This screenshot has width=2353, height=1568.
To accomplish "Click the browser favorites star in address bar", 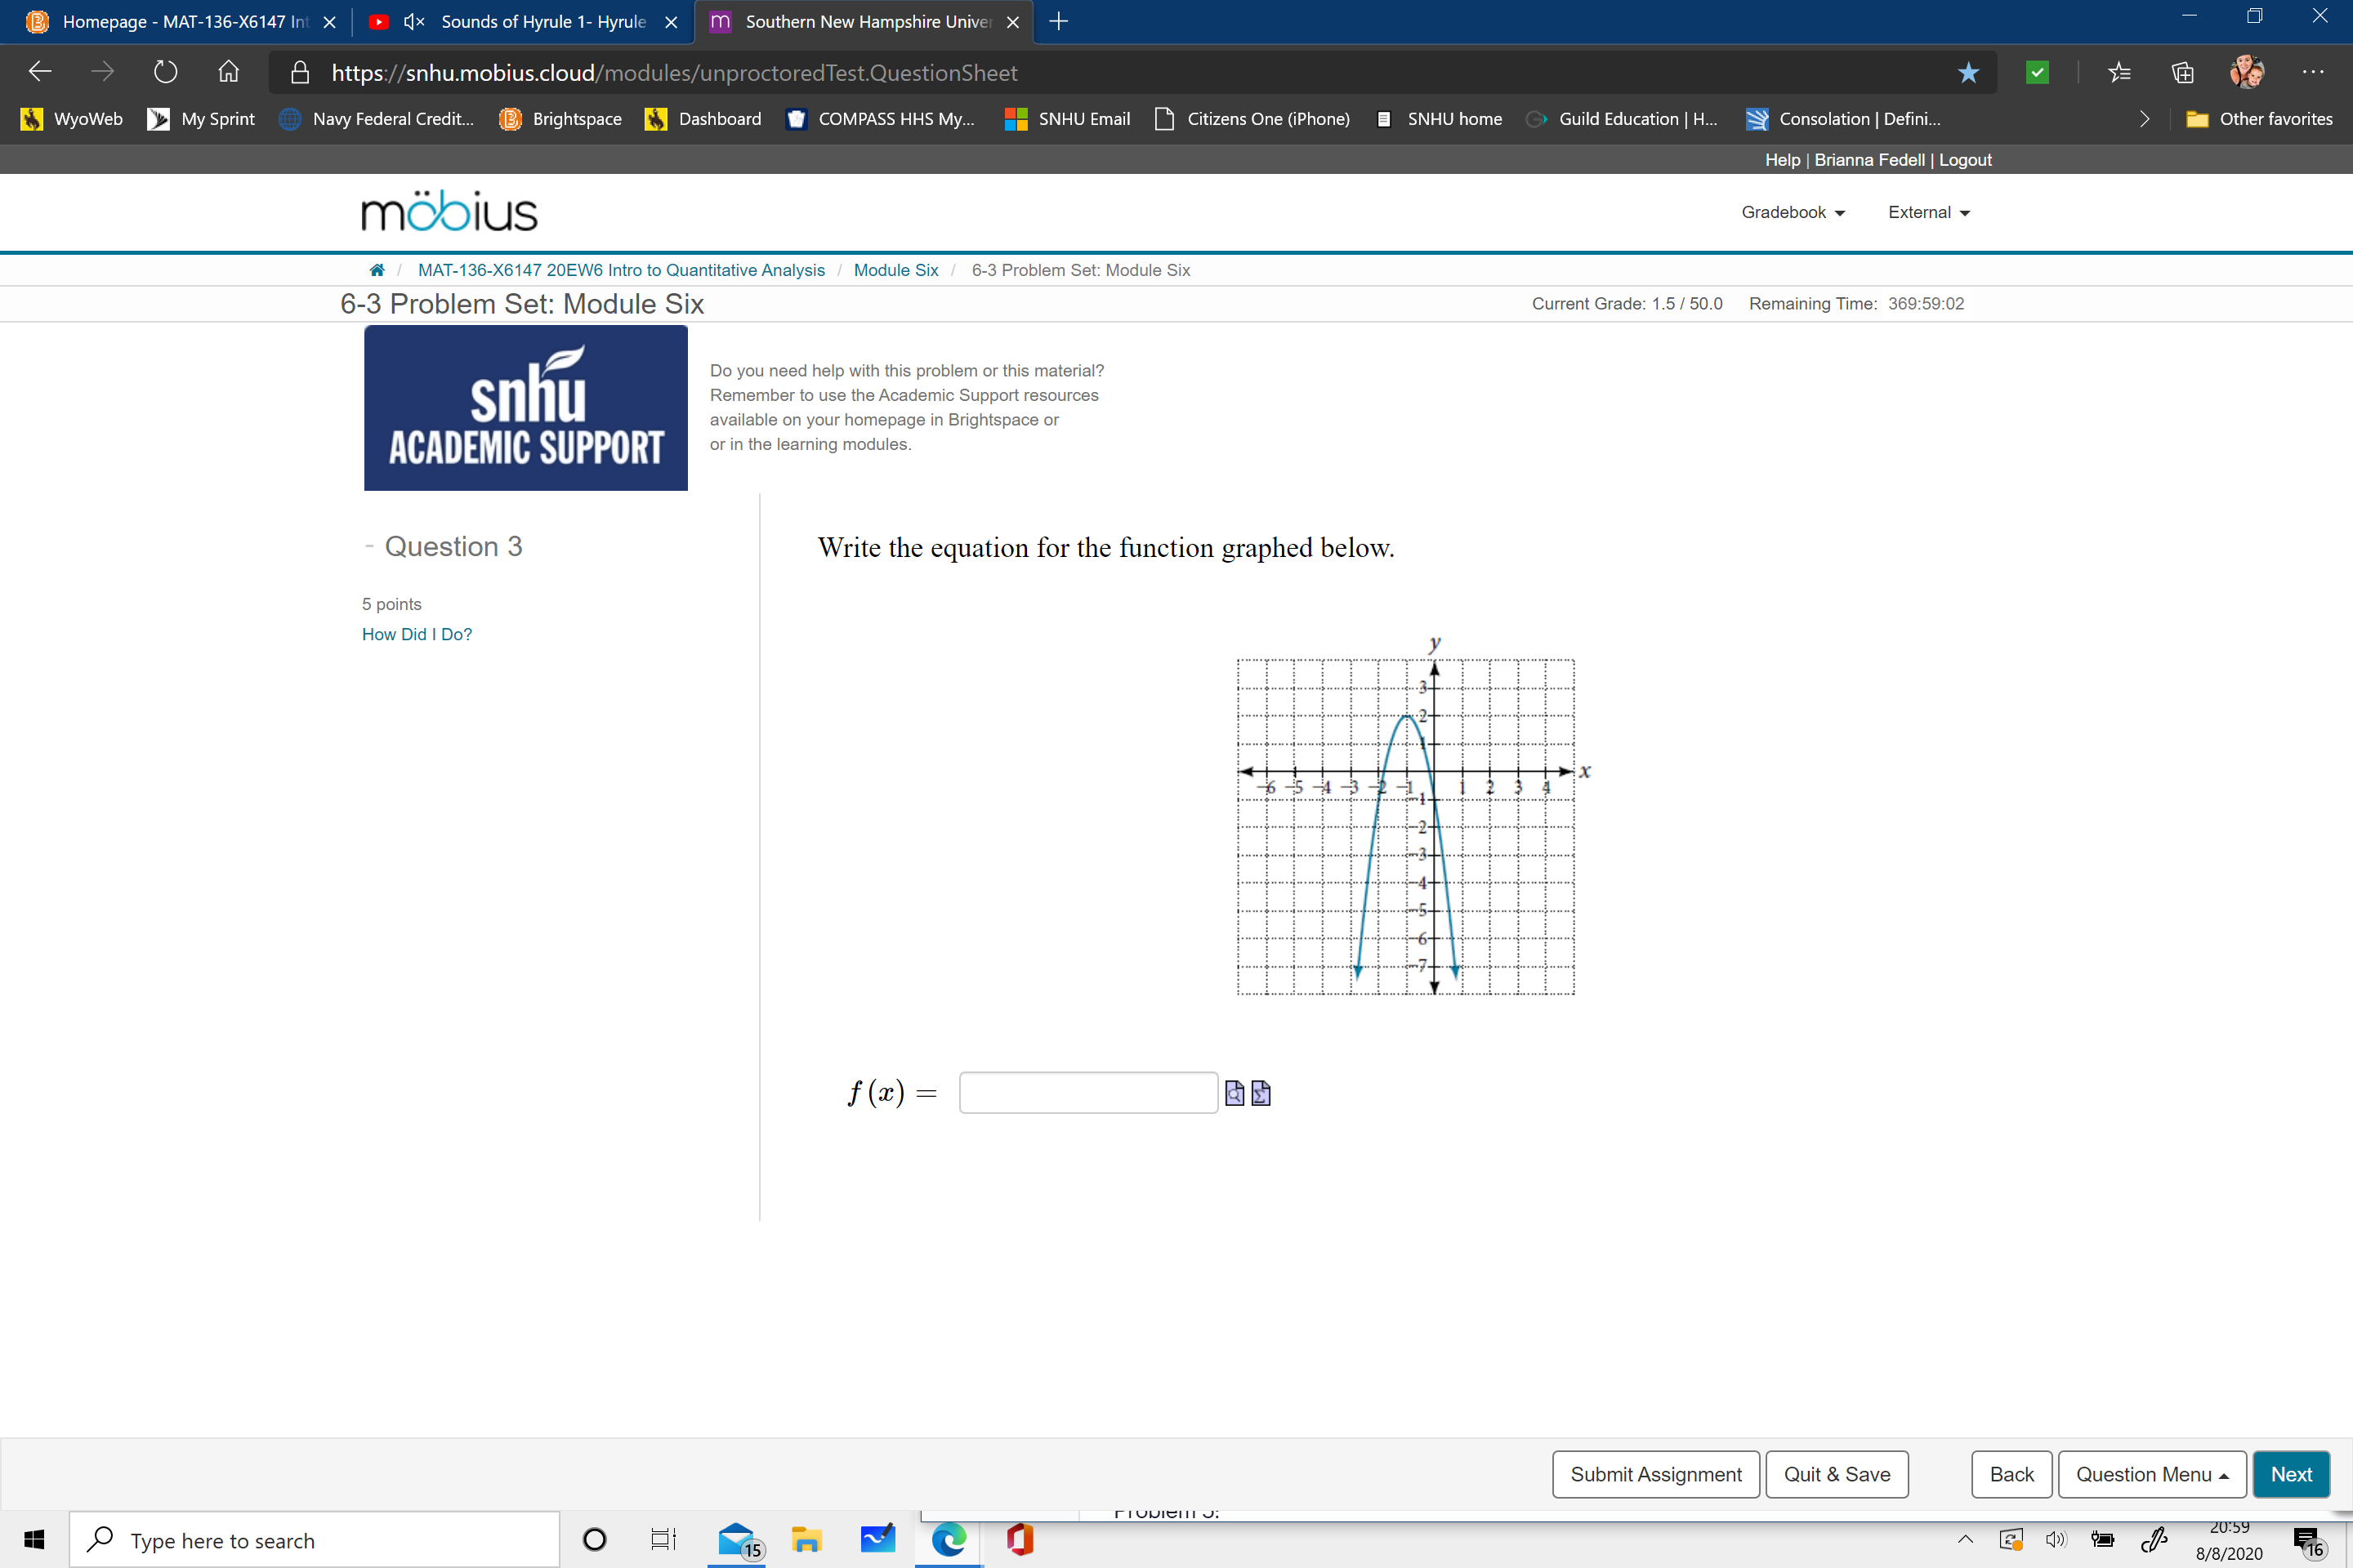I will (x=1967, y=72).
